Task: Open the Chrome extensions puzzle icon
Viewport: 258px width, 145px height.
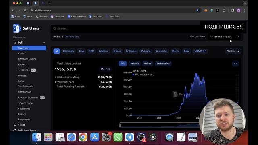Action: click(x=224, y=10)
